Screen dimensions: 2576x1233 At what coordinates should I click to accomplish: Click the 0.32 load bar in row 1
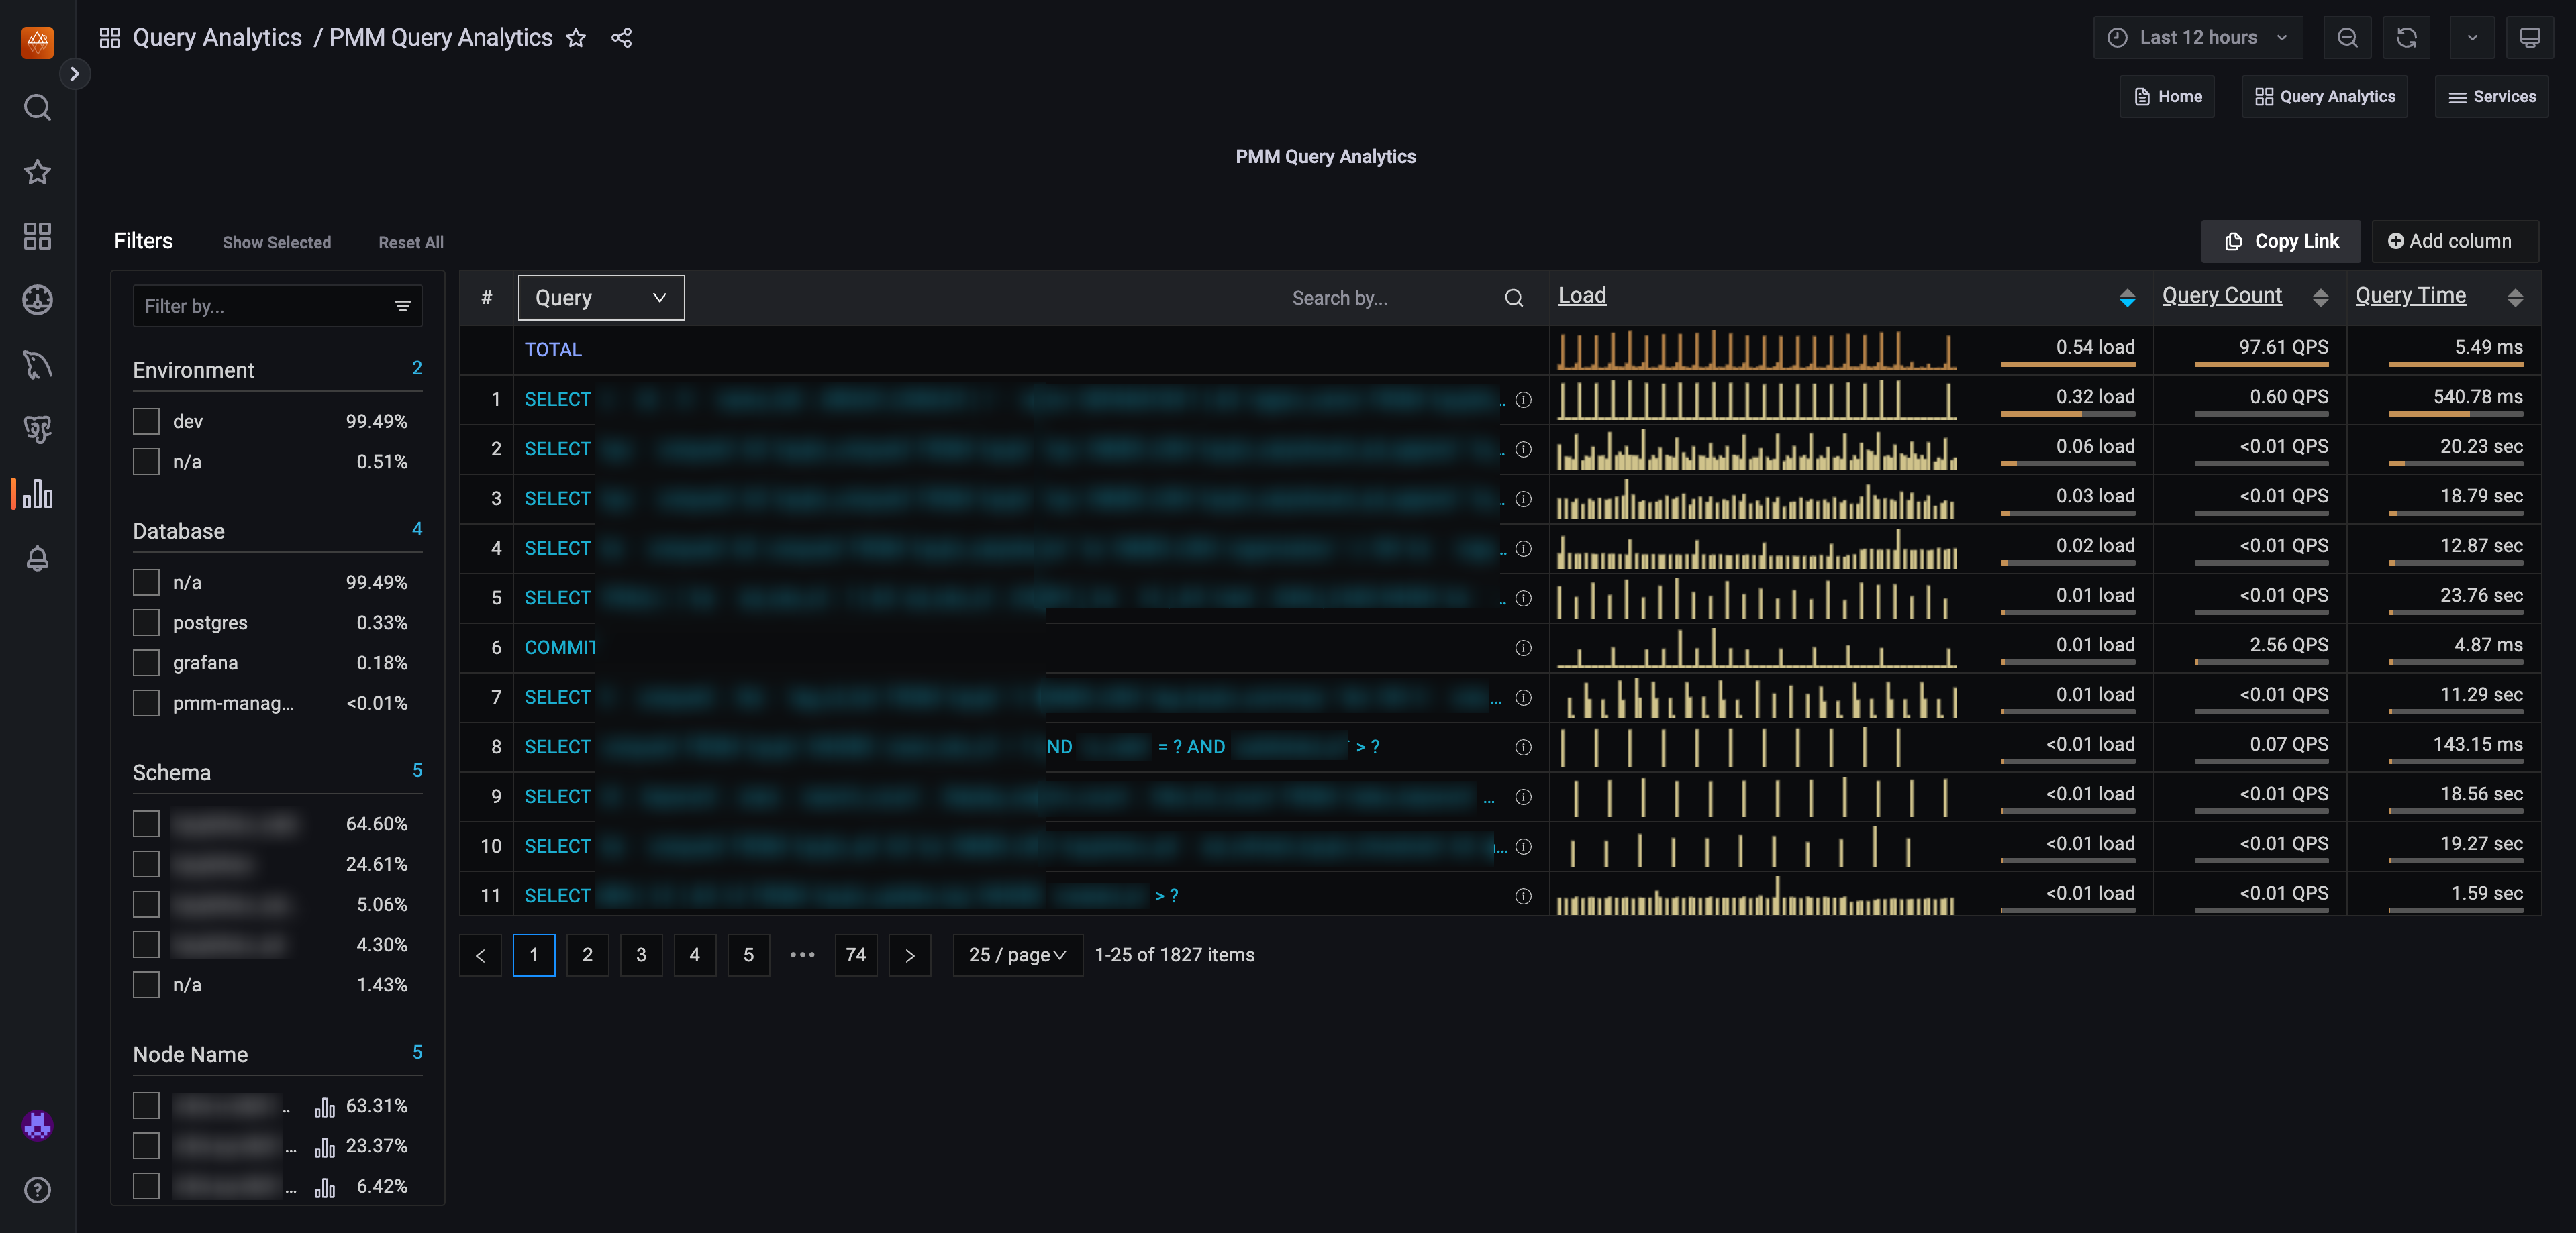tap(2067, 413)
